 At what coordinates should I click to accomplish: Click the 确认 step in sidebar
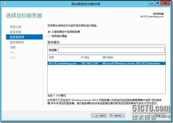(x=13, y=53)
